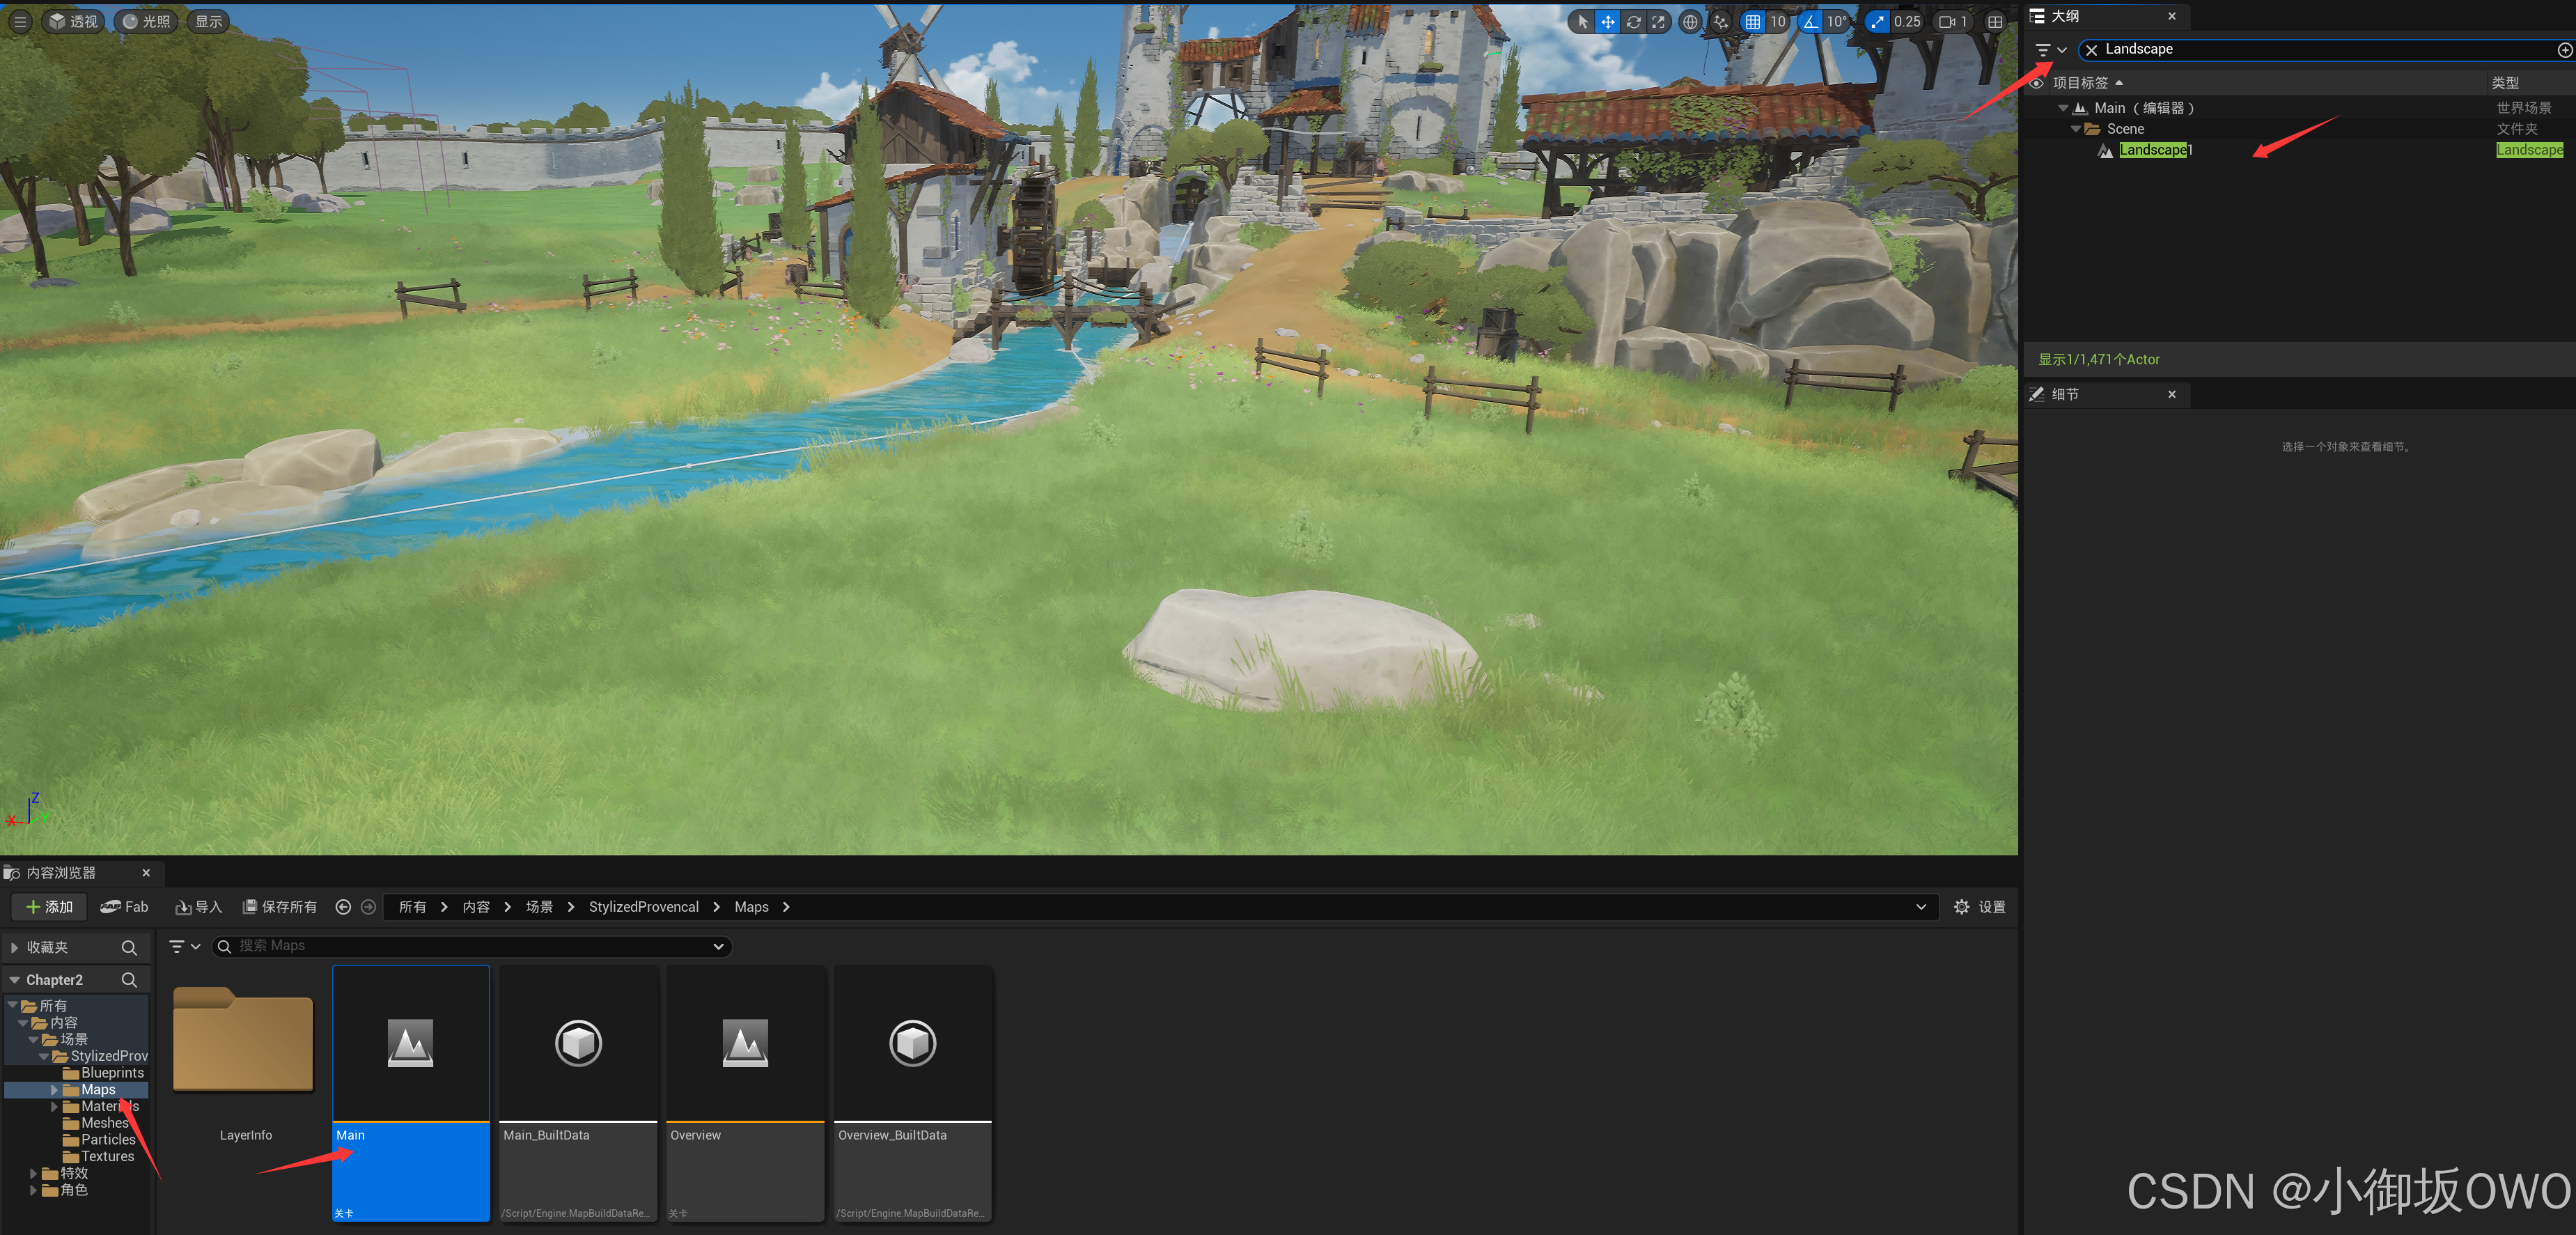
Task: Open the viewport layout grid icon
Action: (x=1995, y=21)
